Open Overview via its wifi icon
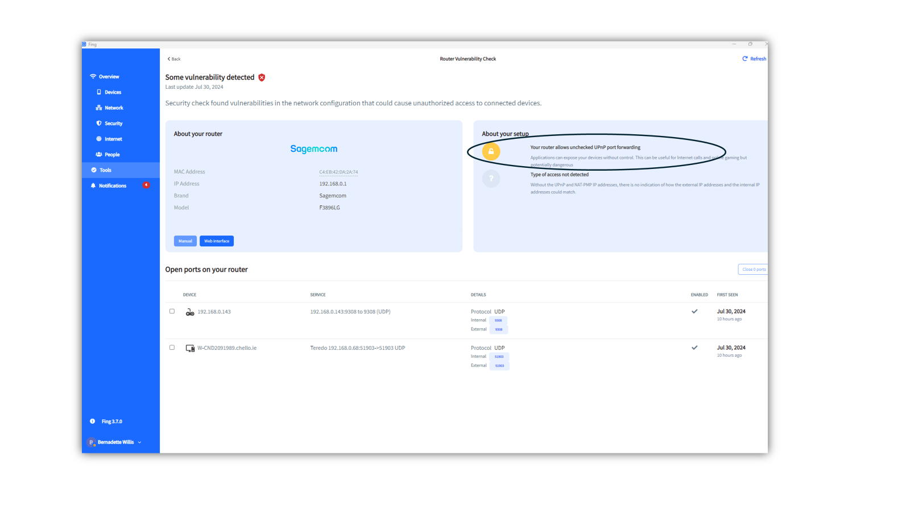The image size is (910, 512). [93, 76]
